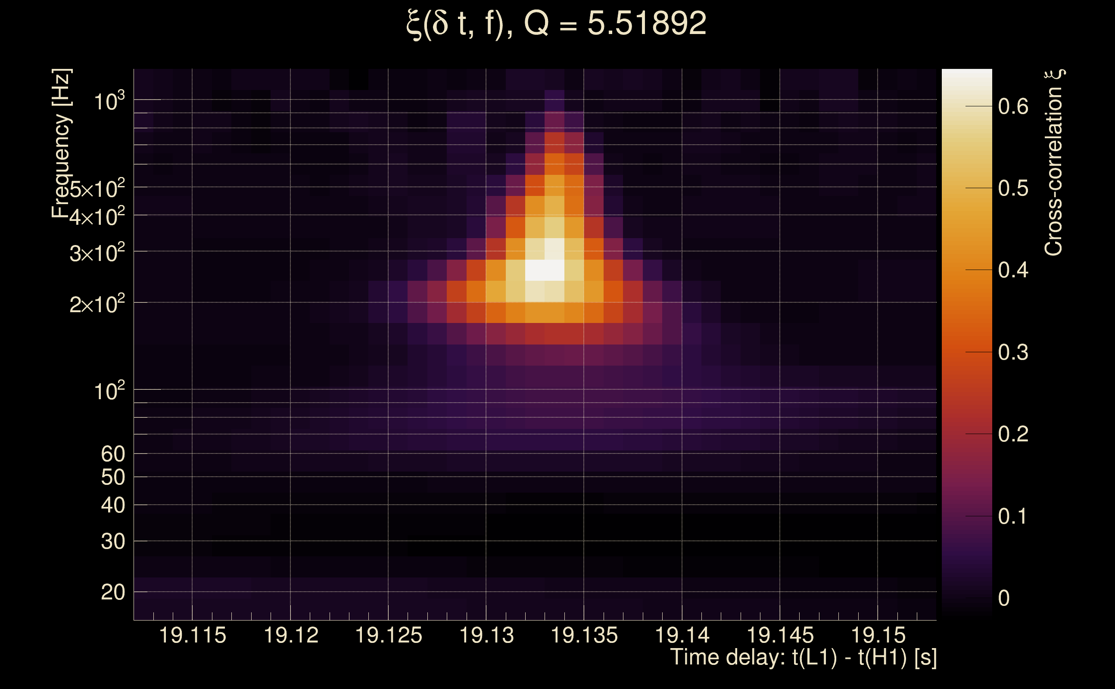Click the 5×10² tick label on the frequency axis

97,188
